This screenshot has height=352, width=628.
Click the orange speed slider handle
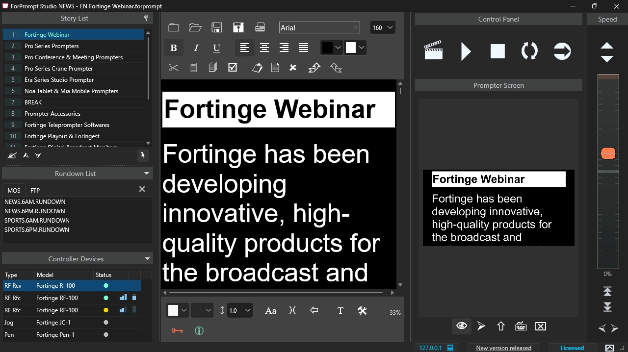(608, 153)
